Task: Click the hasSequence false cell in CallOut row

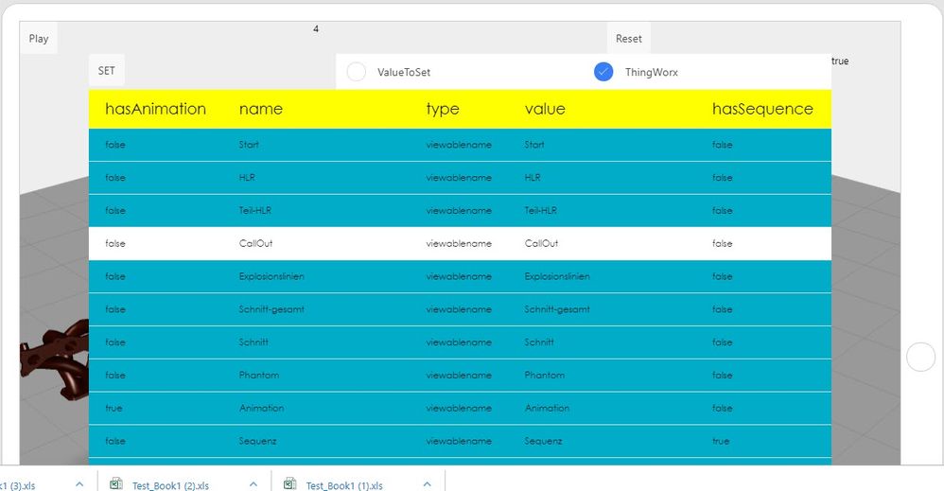Action: pyautogui.click(x=722, y=243)
